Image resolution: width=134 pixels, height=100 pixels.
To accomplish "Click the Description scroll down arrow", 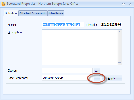I will pyautogui.click(x=119, y=63).
